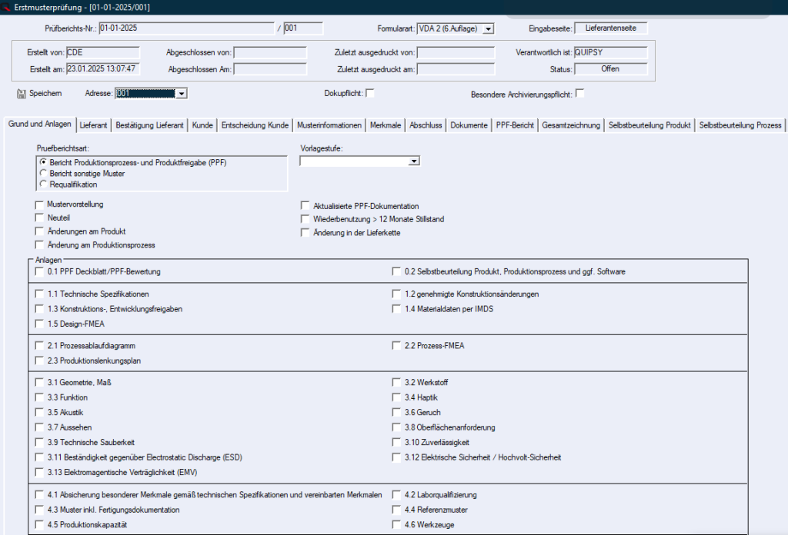Check 2.3 Produktionslenkungsplan
The height and width of the screenshot is (535, 788).
pos(39,361)
